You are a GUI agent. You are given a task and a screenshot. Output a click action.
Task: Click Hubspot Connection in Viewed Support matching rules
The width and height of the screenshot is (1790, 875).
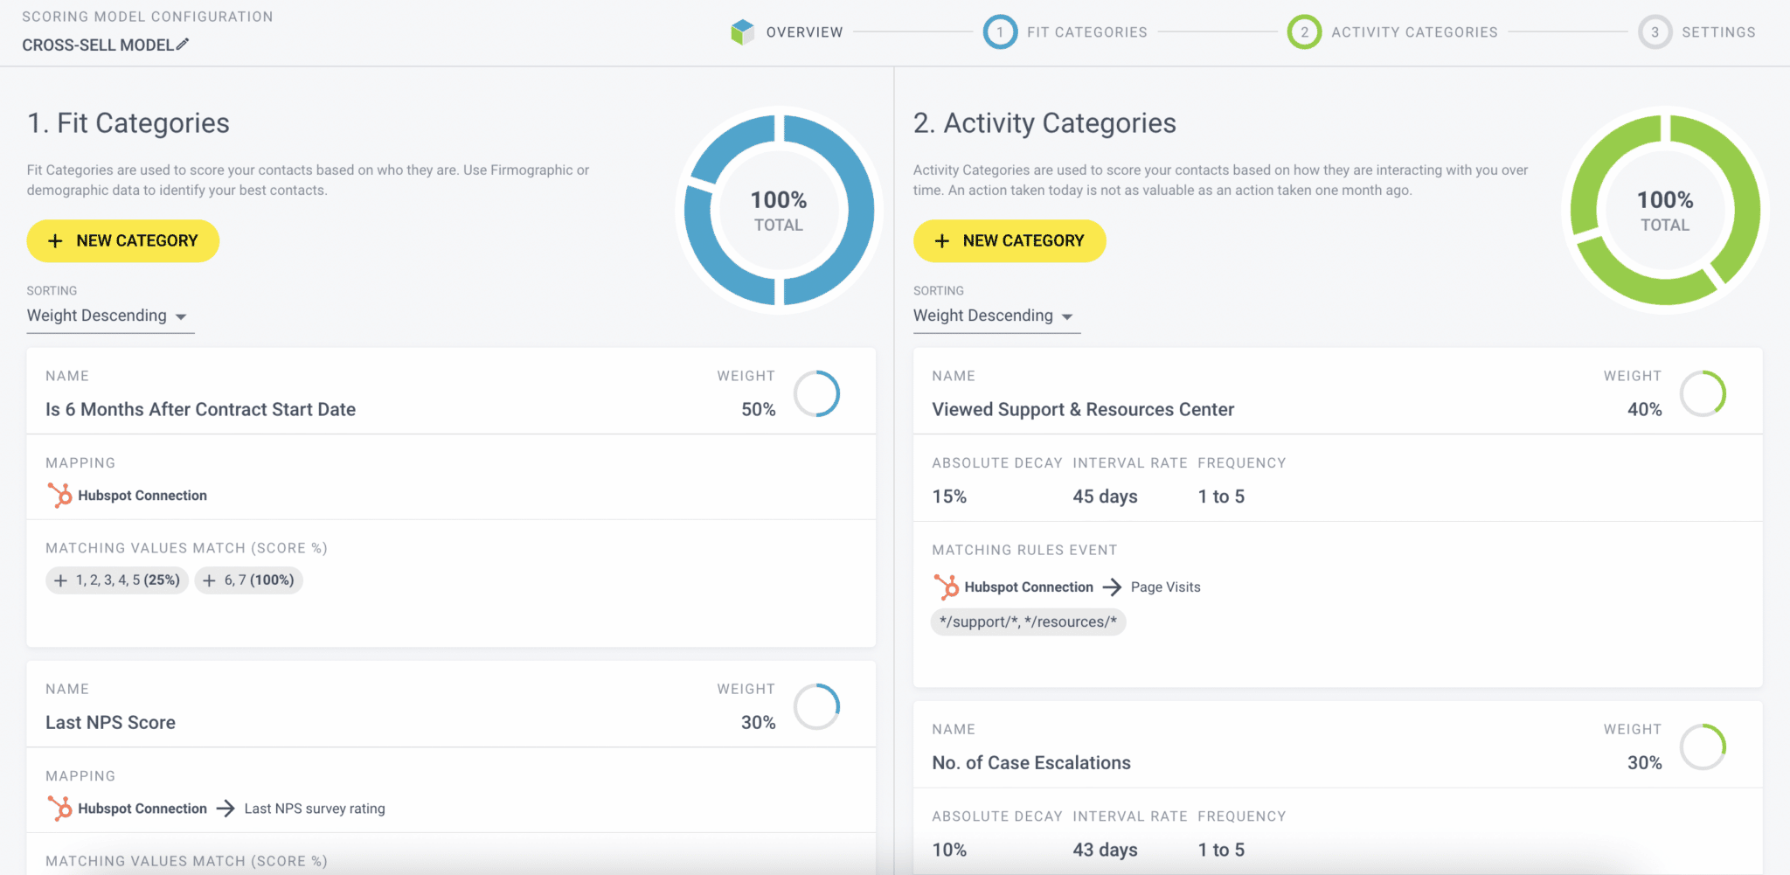pyautogui.click(x=1029, y=587)
